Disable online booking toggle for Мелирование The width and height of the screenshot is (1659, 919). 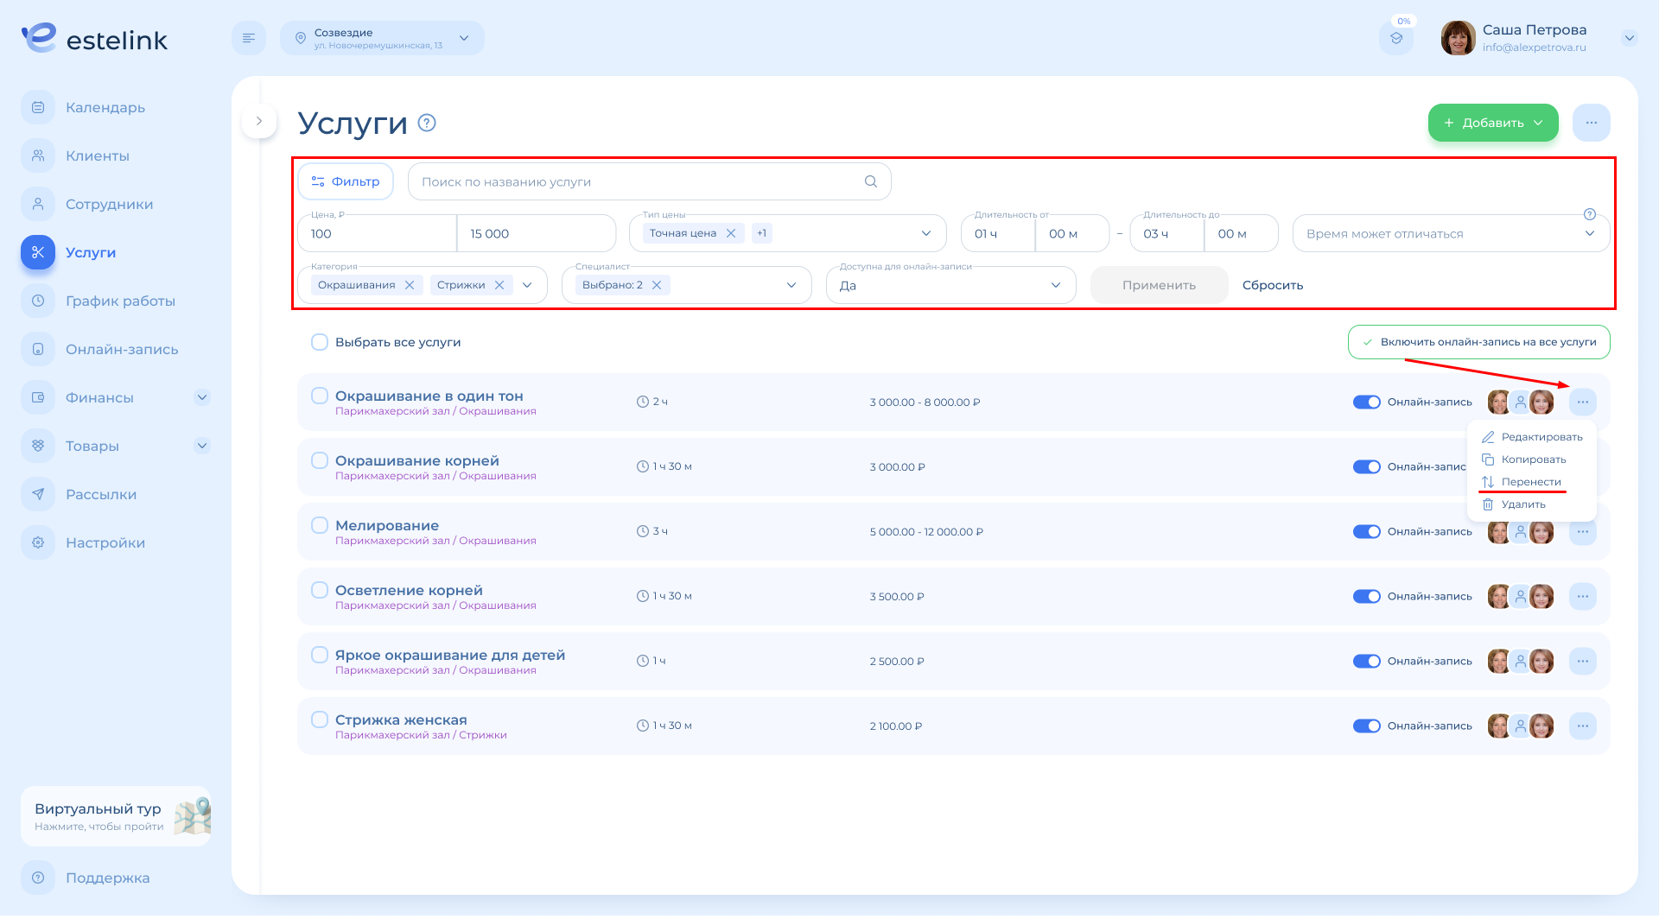coord(1366,532)
